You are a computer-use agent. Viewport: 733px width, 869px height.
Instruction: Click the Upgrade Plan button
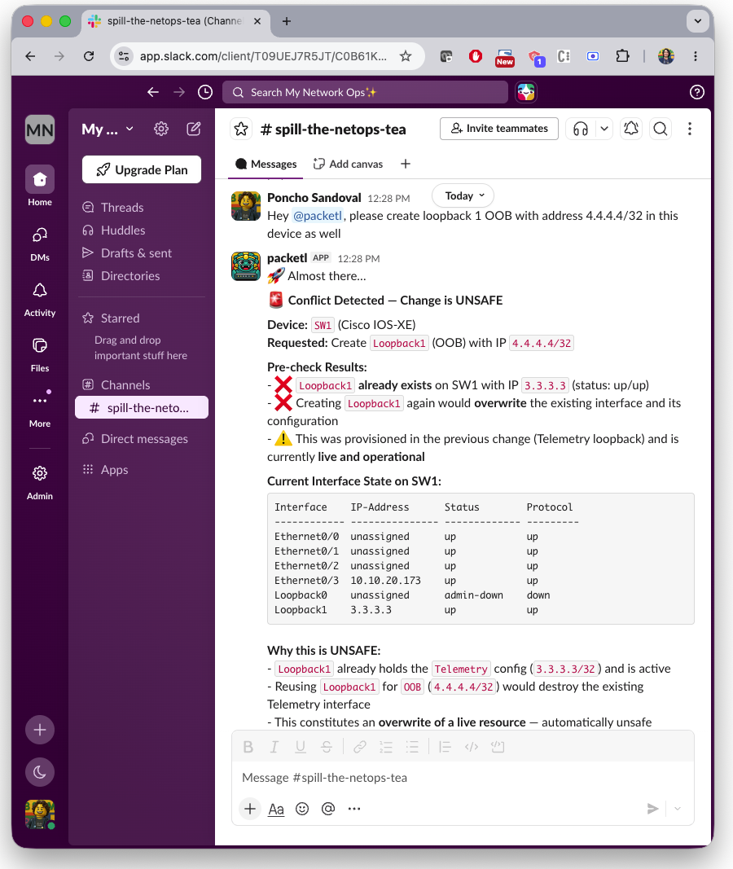point(141,169)
